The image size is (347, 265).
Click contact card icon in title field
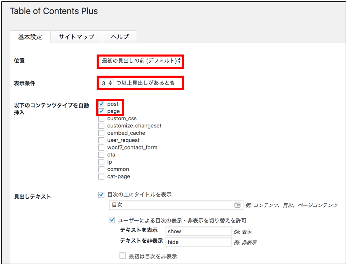237,205
